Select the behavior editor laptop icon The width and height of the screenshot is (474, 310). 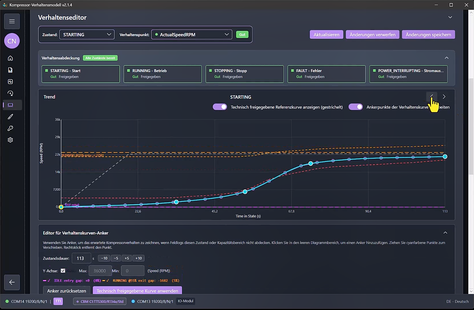pyautogui.click(x=10, y=105)
